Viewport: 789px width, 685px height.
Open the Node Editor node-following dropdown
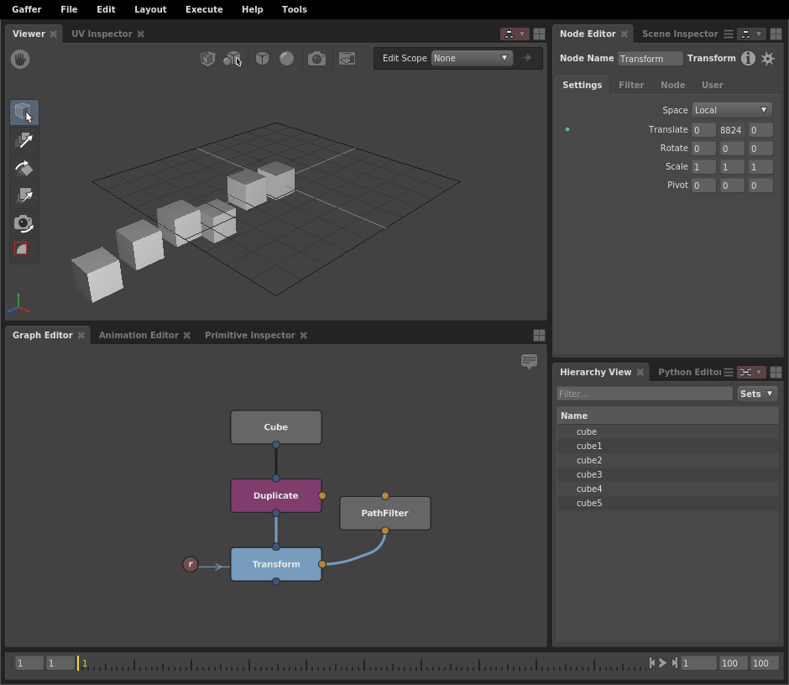pos(751,34)
